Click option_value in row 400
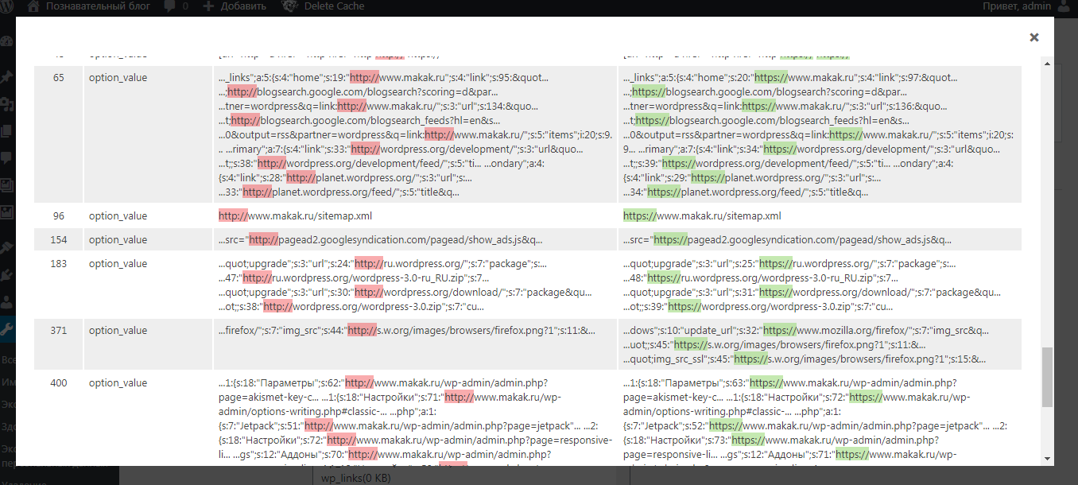 click(x=118, y=382)
